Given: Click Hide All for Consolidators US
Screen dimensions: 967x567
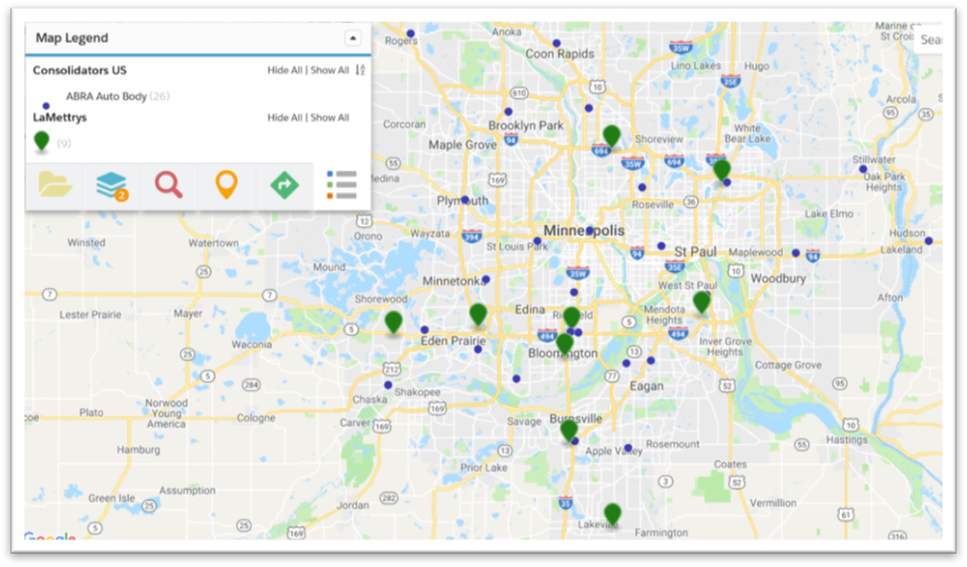Looking at the screenshot, I should (284, 70).
